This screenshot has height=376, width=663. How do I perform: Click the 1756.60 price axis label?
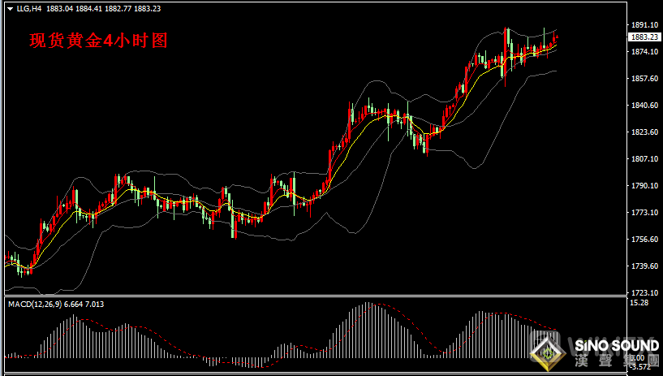[x=644, y=240]
